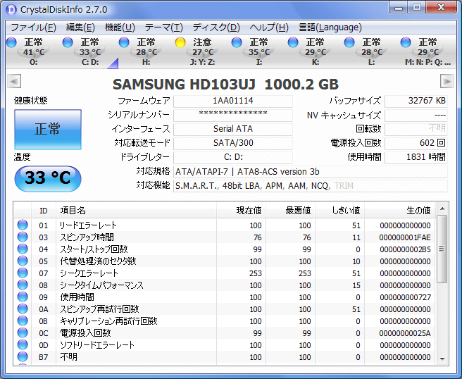The image size is (462, 379).
Task: Select the H: drive status orb
Action: pyautogui.click(x=124, y=42)
